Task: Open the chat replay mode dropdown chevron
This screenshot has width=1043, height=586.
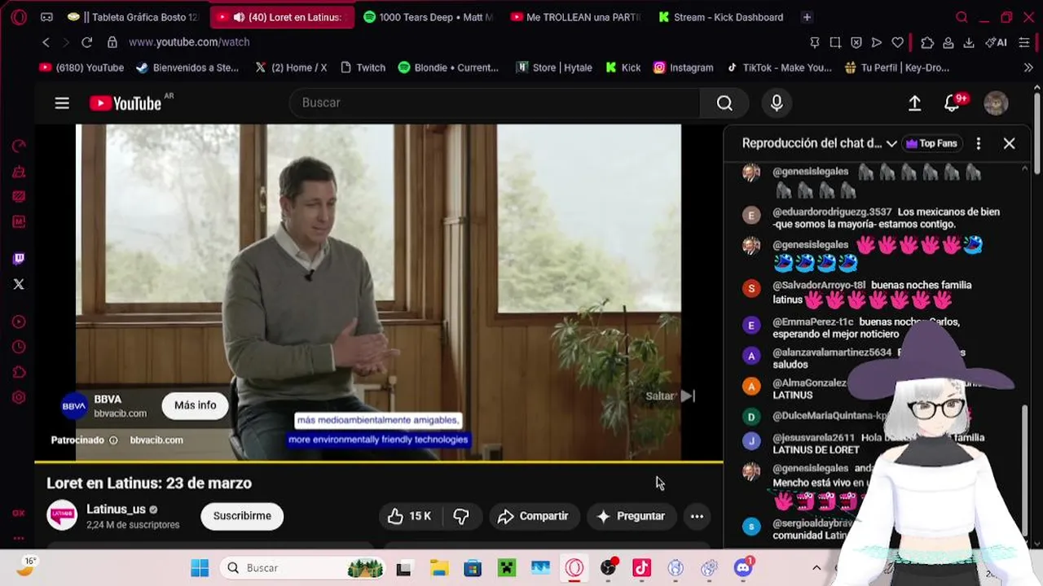Action: coord(891,143)
